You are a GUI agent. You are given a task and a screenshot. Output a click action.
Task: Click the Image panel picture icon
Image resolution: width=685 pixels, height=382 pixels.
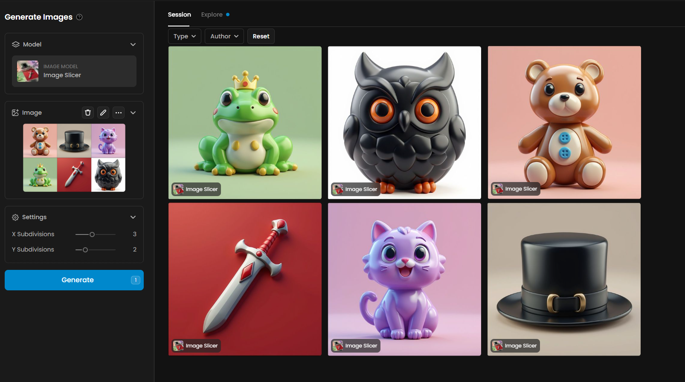pyautogui.click(x=15, y=113)
